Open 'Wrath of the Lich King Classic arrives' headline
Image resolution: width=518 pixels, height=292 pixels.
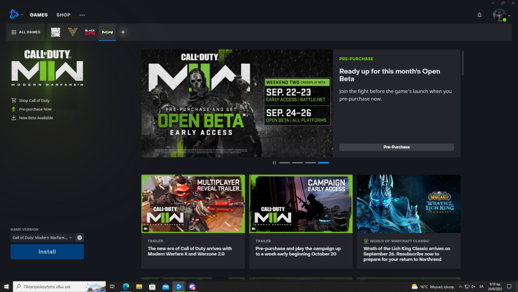point(407,254)
